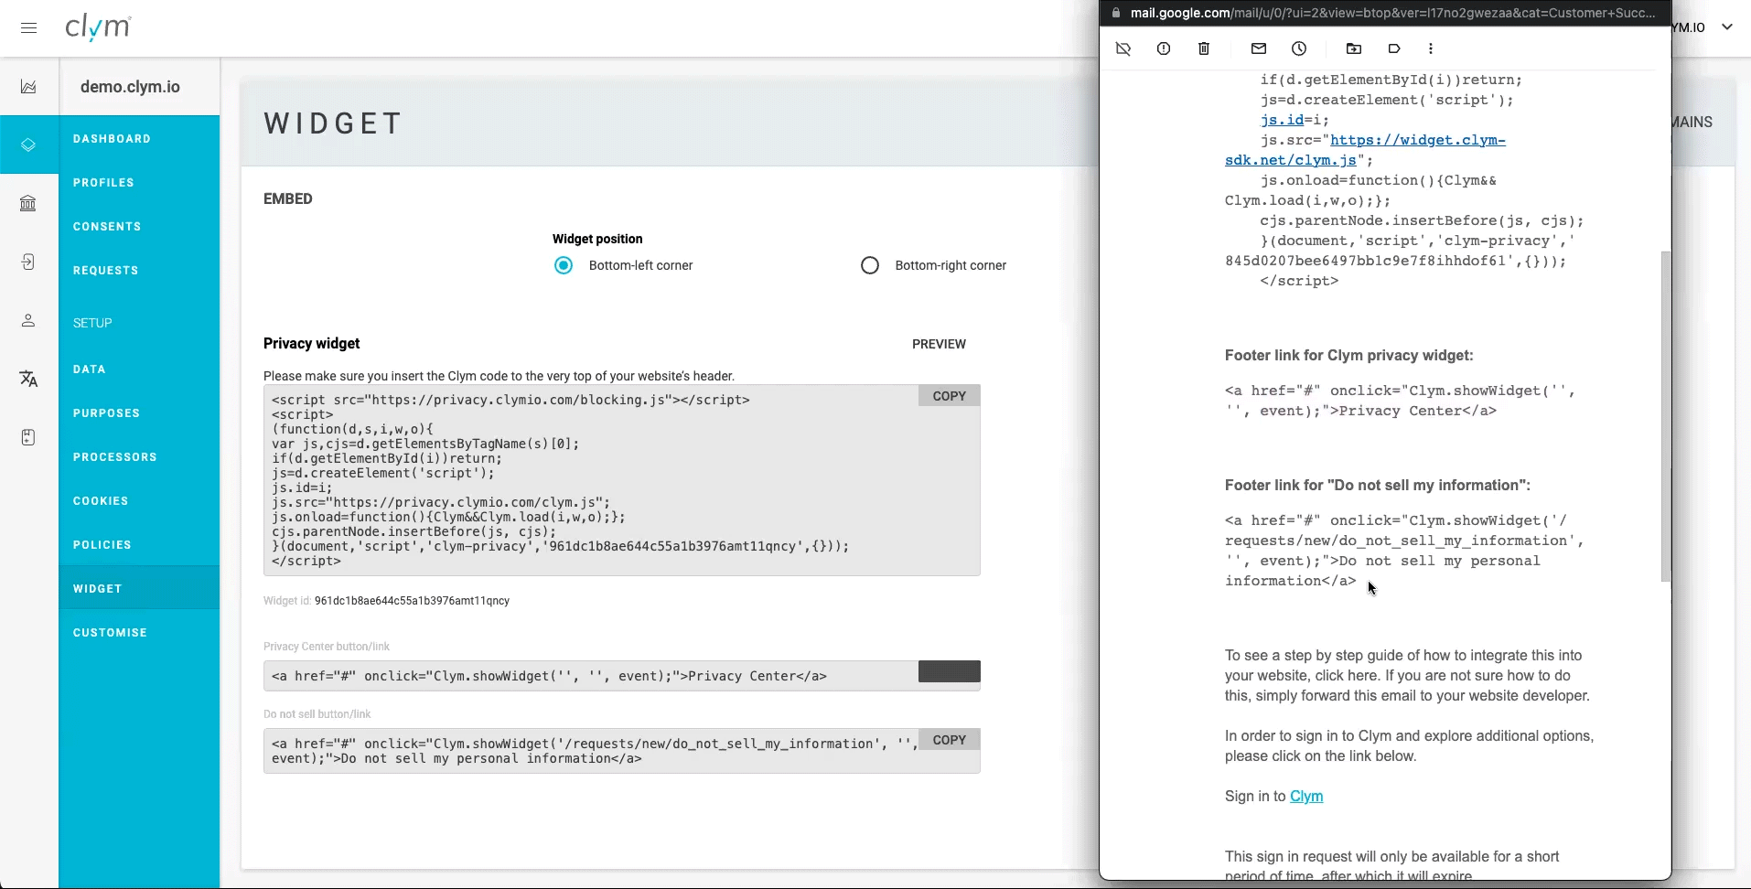Click the demo.clym.io domain name
The height and width of the screenshot is (889, 1751).
[x=130, y=87]
